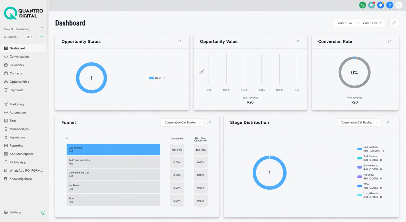This screenshot has width=406, height=222.
Task: Click the Search field in the sidebar
Action: tap(18, 37)
